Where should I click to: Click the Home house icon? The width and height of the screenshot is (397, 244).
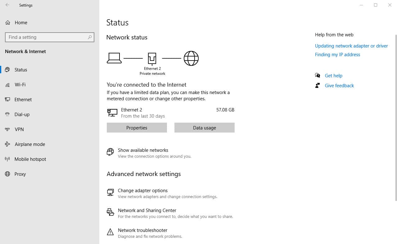pos(8,23)
